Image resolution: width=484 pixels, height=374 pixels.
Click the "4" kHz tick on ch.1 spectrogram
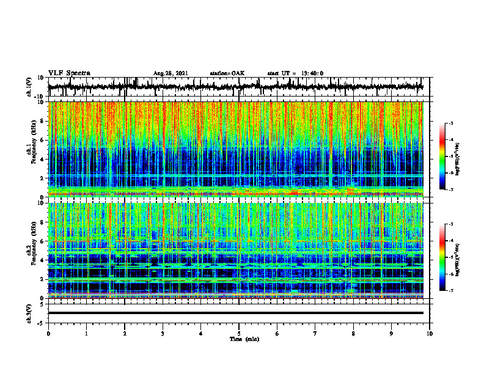coord(43,159)
